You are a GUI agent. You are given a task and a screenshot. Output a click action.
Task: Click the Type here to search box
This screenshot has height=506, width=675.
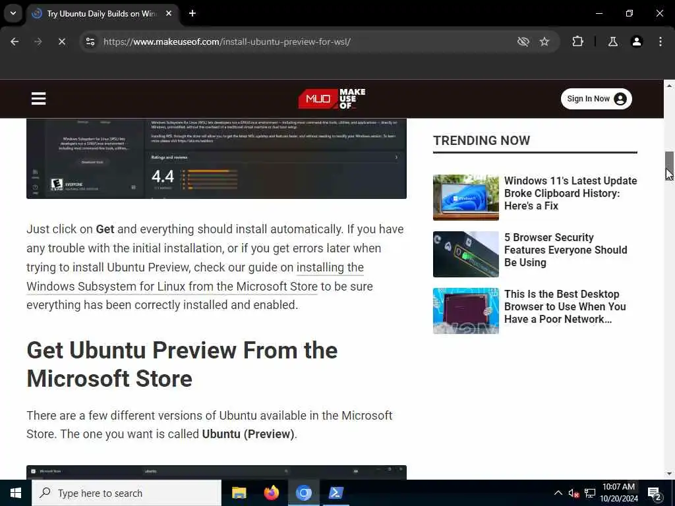click(x=127, y=493)
